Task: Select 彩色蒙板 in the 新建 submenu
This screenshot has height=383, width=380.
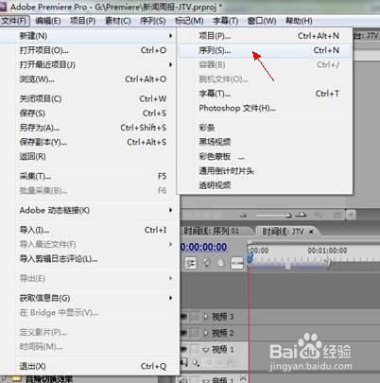Action: [x=265, y=156]
